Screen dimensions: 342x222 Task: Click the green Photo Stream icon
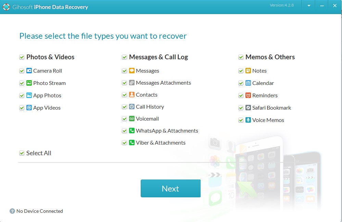tap(29, 83)
